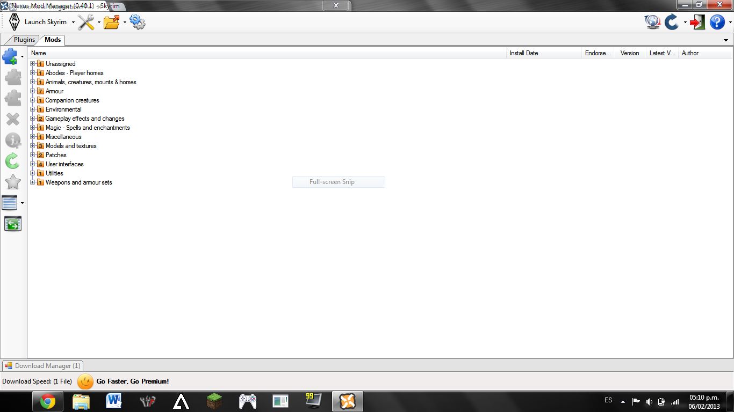Sort by the Name column header

(267, 53)
